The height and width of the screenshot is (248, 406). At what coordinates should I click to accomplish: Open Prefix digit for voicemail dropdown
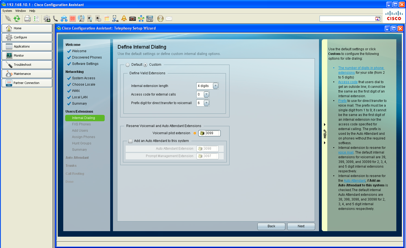click(207, 103)
